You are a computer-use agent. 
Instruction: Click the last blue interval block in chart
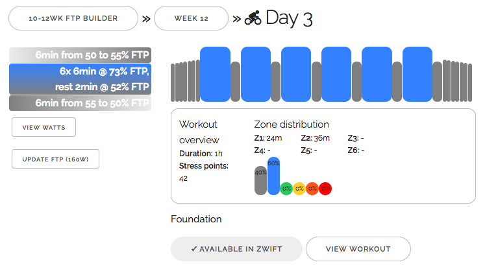pos(417,73)
